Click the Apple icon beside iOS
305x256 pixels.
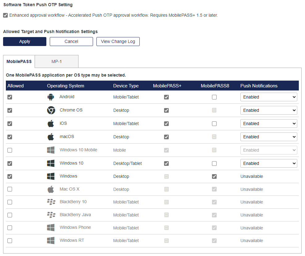coord(51,124)
